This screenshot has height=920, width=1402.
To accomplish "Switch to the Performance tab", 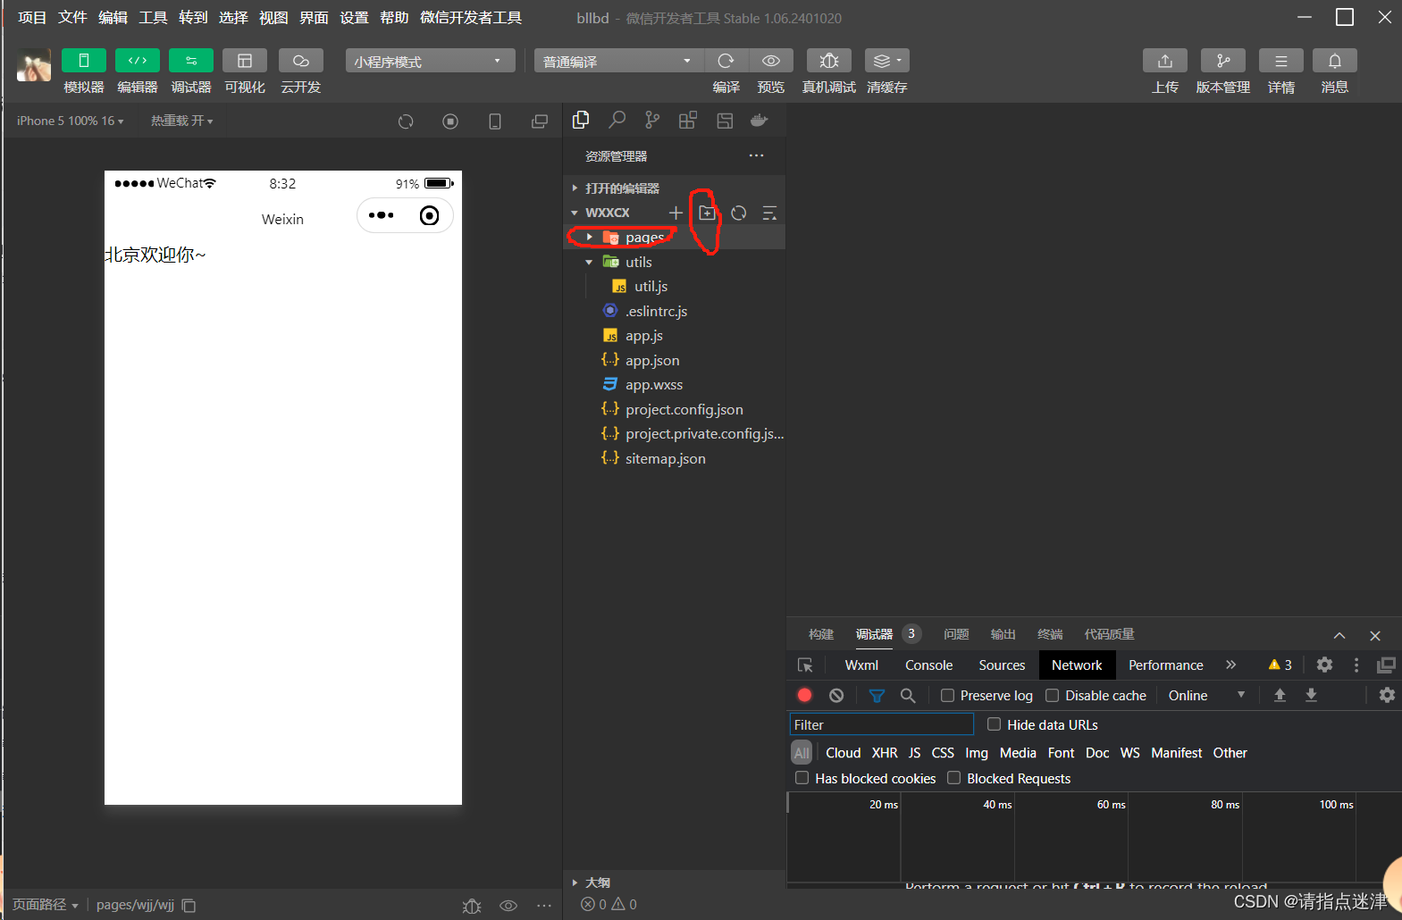I will (1165, 665).
